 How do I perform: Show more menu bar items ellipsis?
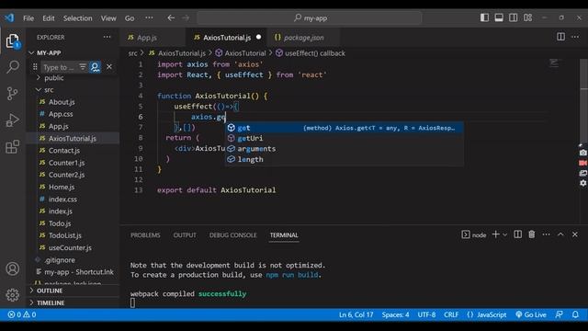149,17
